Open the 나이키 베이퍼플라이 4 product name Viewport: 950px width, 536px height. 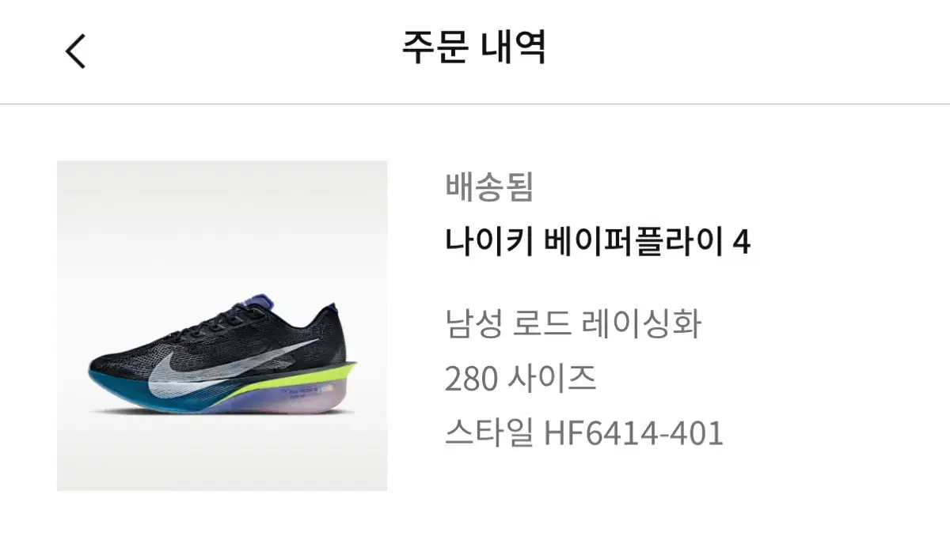[x=597, y=242]
